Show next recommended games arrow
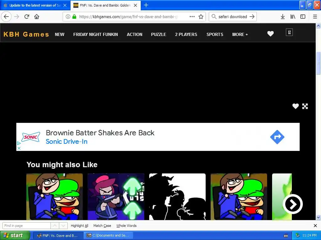The height and width of the screenshot is (240, 321). [293, 204]
